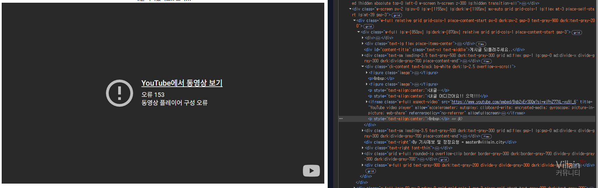The width and height of the screenshot is (598, 188).
Task: Click the exclamation error icon in the video player
Action: 119,93
